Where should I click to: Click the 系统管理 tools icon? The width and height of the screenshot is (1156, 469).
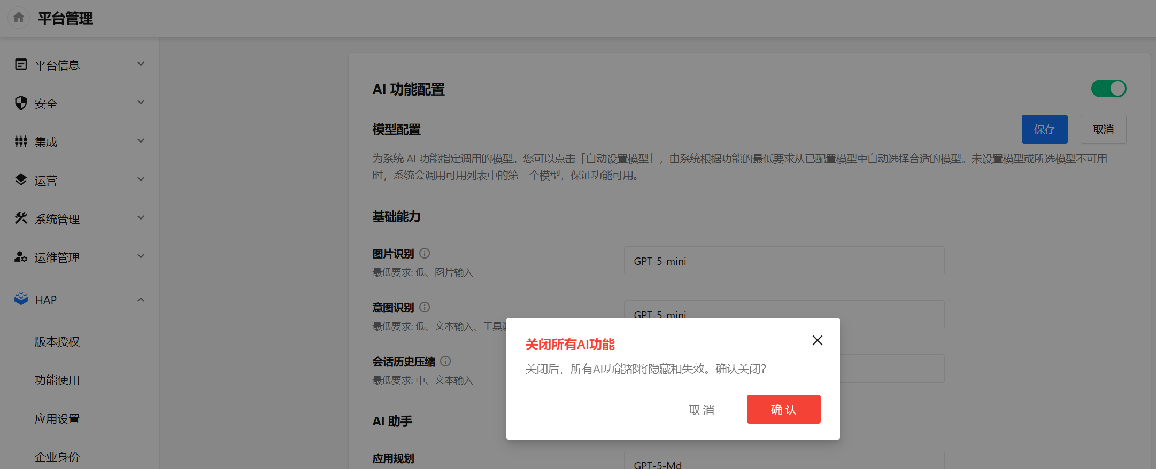[x=21, y=218]
